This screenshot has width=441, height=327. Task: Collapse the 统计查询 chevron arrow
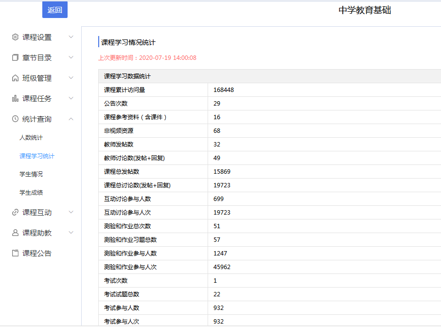point(71,119)
